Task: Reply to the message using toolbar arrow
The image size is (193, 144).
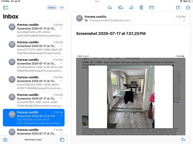Action: [110, 7]
